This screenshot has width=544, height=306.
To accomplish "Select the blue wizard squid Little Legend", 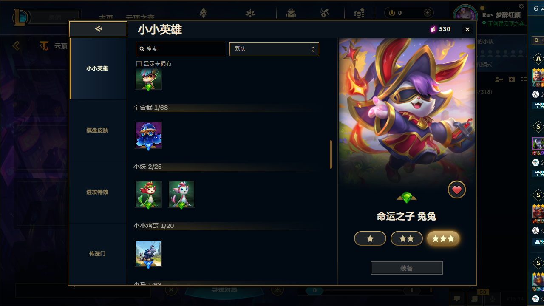I will [148, 135].
